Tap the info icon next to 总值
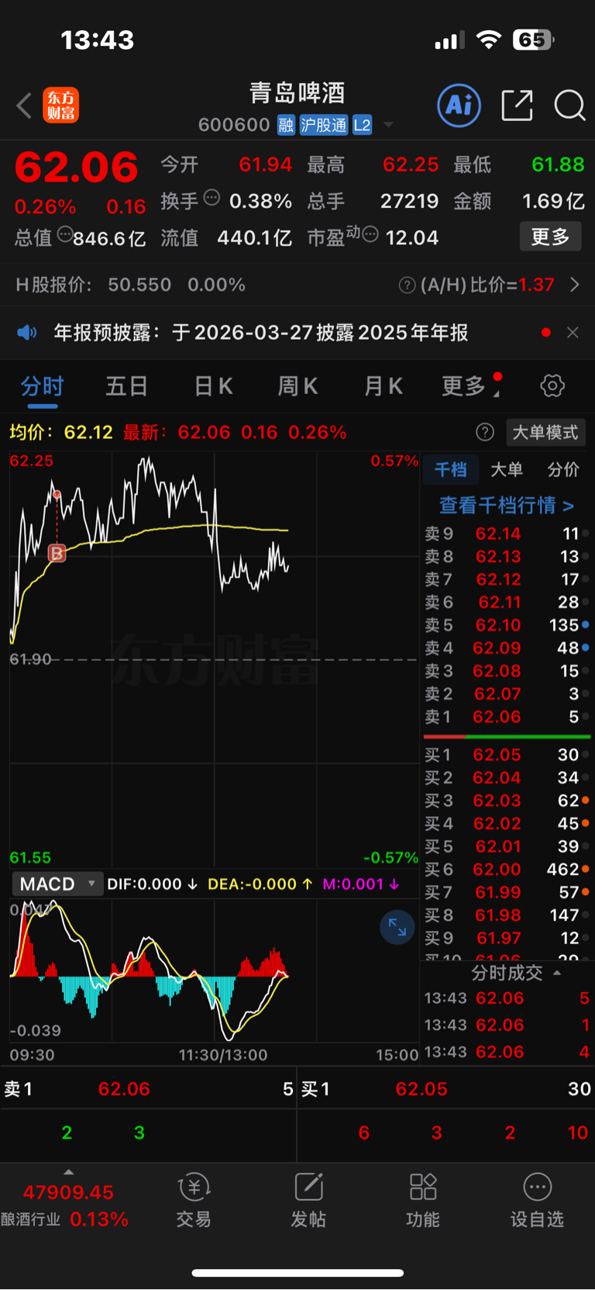Viewport: 595px width, 1290px height. 65,233
